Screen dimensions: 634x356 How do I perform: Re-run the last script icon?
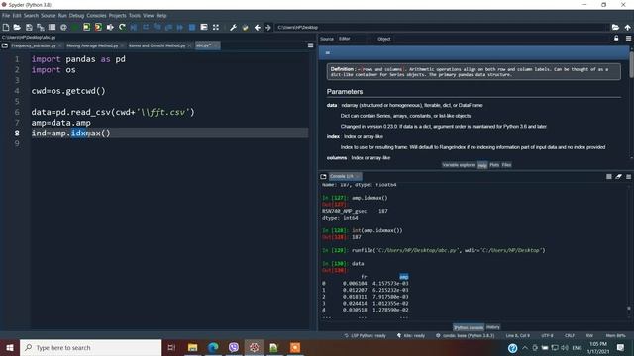coord(122,27)
